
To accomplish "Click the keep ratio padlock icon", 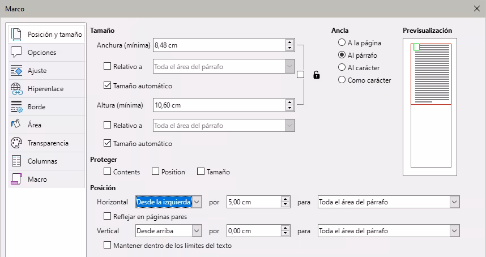I will (x=316, y=75).
